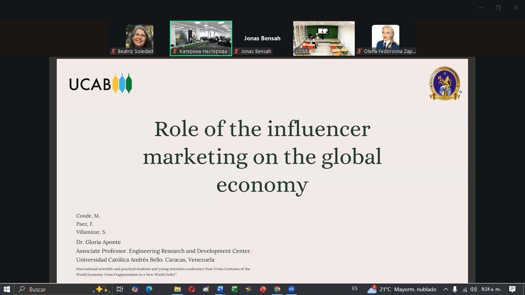Select Olena Fedorovna's participant tile
This screenshot has height=295, width=525.
(x=385, y=38)
